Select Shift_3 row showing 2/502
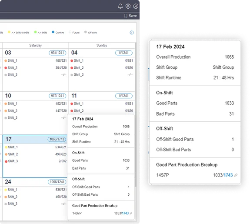 coord(36,161)
